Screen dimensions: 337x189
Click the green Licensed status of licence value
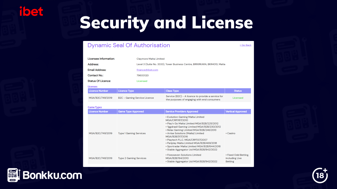click(x=142, y=81)
